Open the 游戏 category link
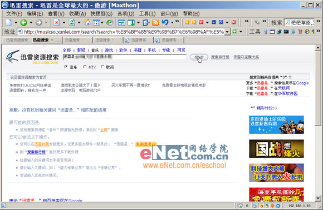 (x=109, y=50)
